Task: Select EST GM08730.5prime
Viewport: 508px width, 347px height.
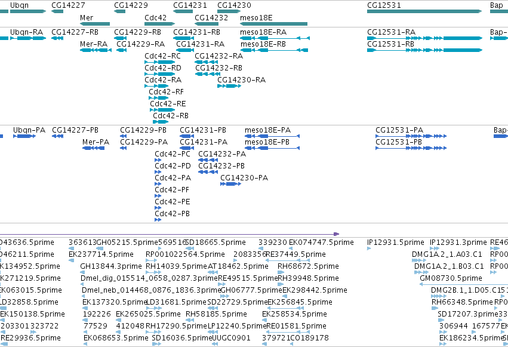Action: tap(451, 279)
